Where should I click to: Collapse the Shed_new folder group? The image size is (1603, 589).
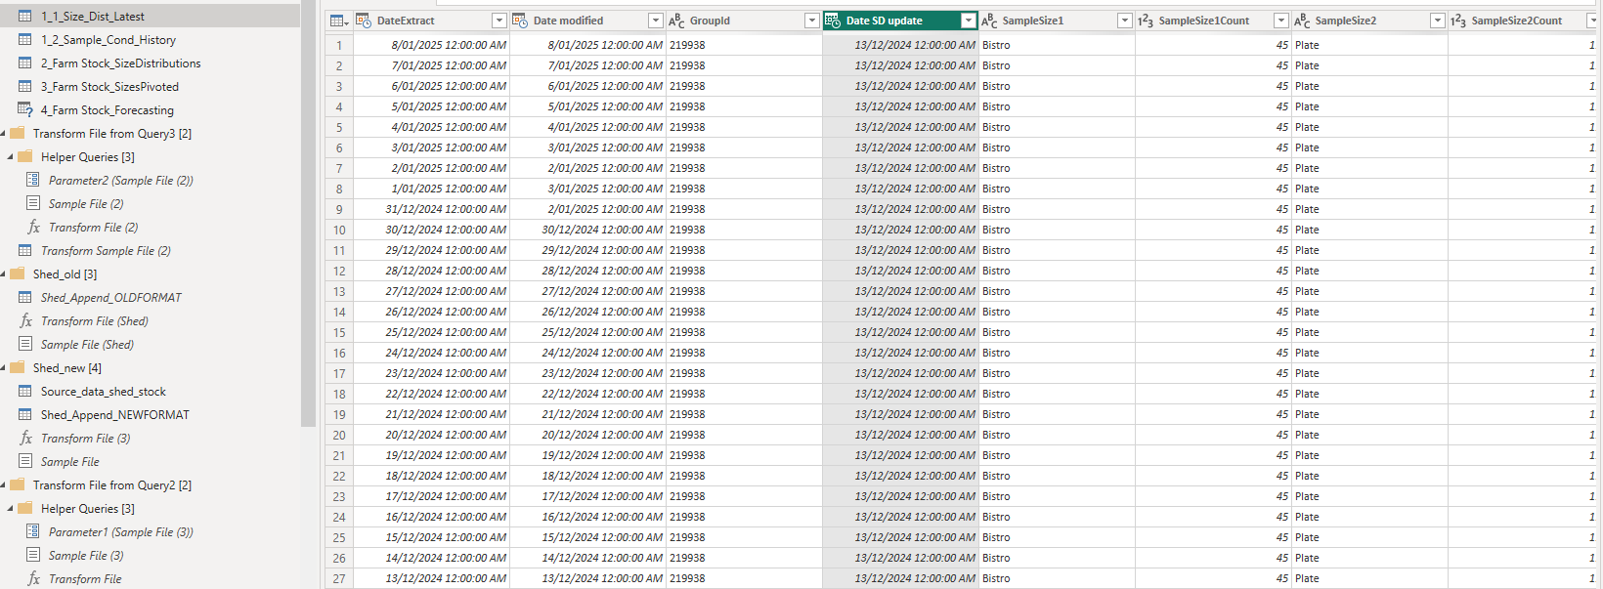[x=3, y=368]
